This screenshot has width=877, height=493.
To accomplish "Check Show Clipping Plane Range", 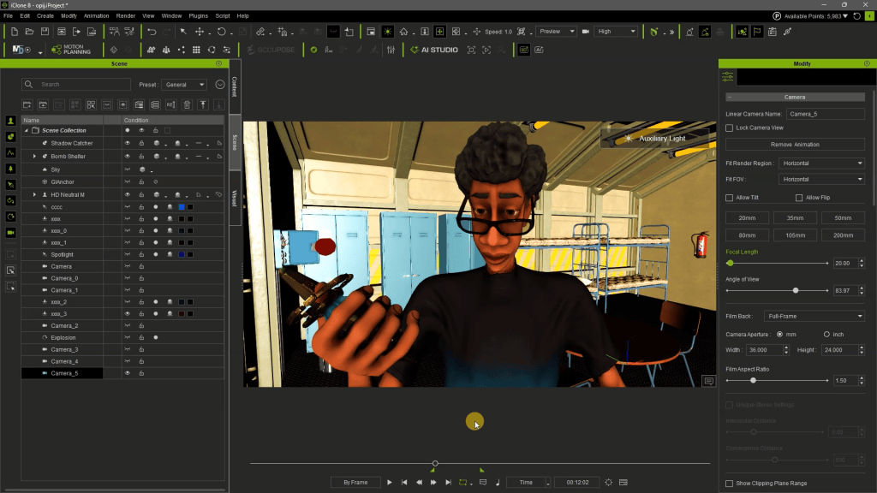I will 730,484.
